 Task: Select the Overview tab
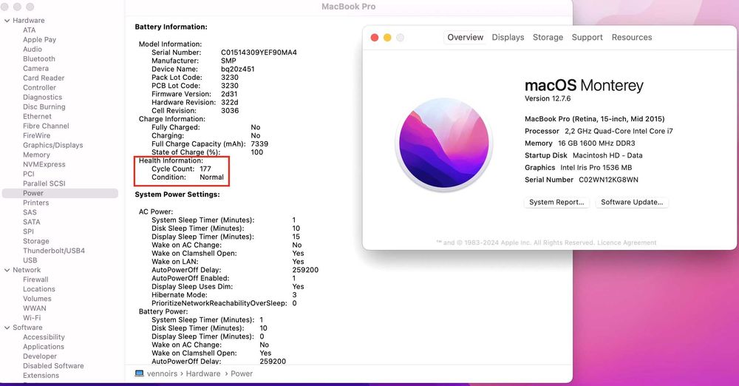coord(465,37)
